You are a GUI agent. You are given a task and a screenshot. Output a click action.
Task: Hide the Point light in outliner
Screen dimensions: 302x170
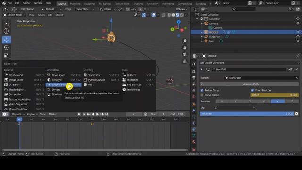(x=298, y=41)
